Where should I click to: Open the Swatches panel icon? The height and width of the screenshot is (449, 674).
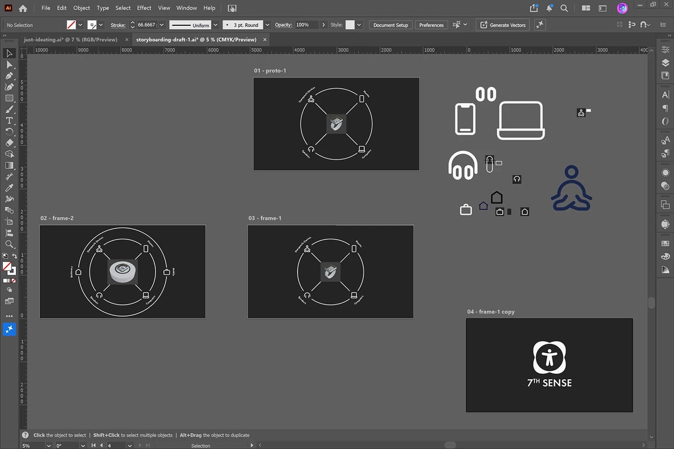pos(665,243)
